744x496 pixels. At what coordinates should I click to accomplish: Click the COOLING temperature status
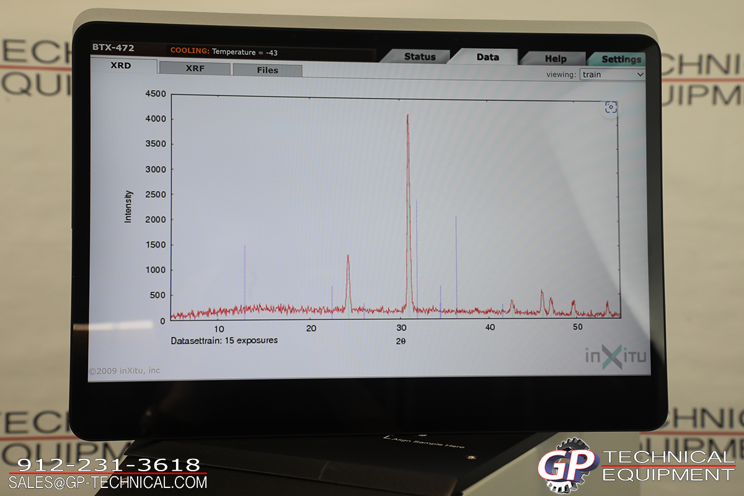point(224,52)
